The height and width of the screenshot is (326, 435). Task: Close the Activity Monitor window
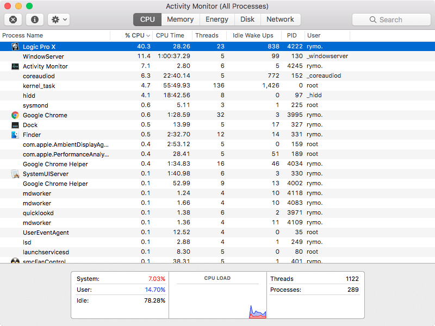point(8,6)
